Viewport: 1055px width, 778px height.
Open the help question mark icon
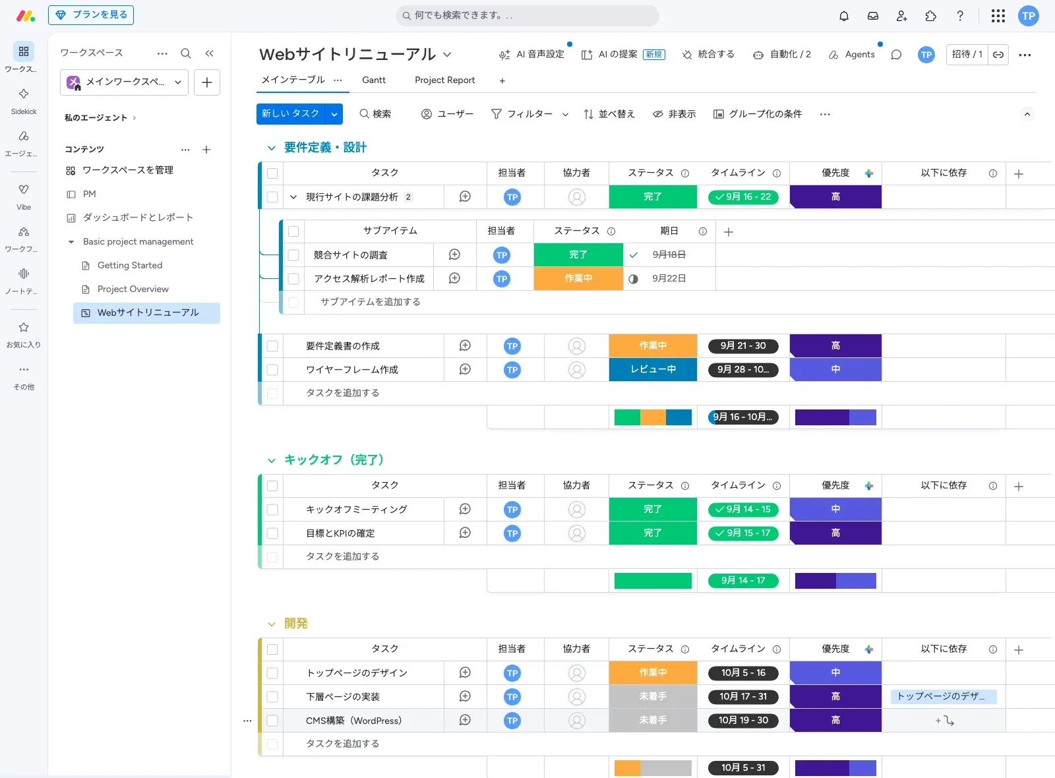pyautogui.click(x=960, y=16)
